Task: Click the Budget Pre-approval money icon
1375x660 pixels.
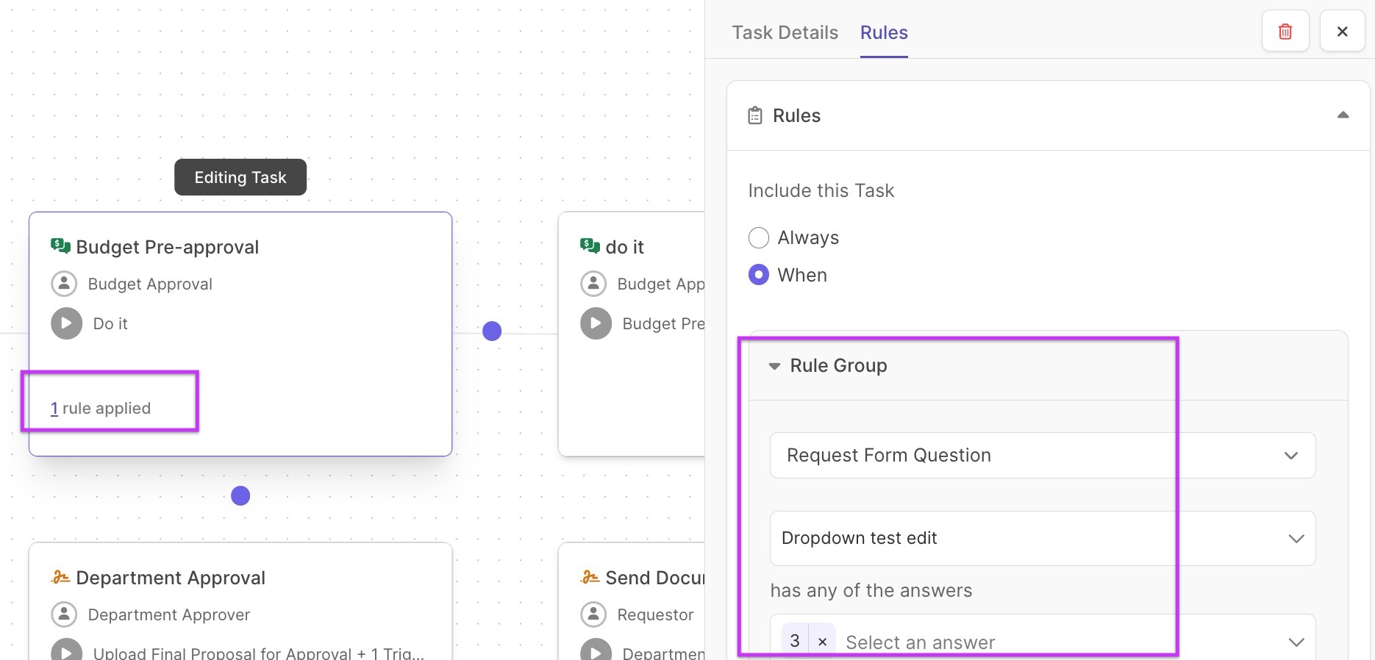Action: (x=60, y=245)
